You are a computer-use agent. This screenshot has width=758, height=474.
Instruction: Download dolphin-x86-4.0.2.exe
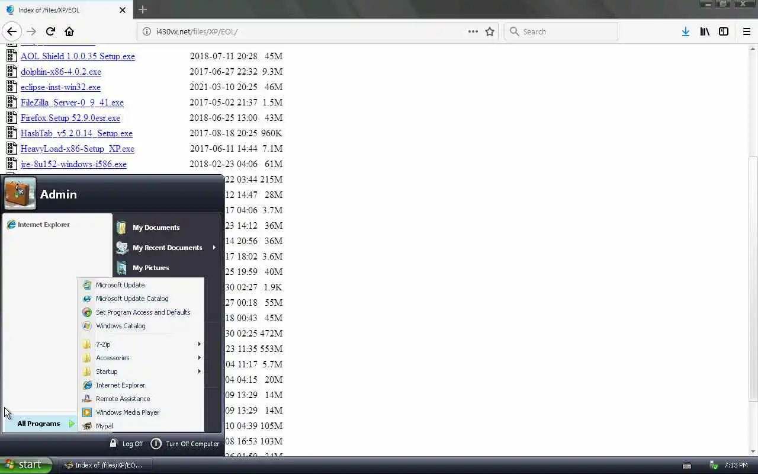coord(61,72)
